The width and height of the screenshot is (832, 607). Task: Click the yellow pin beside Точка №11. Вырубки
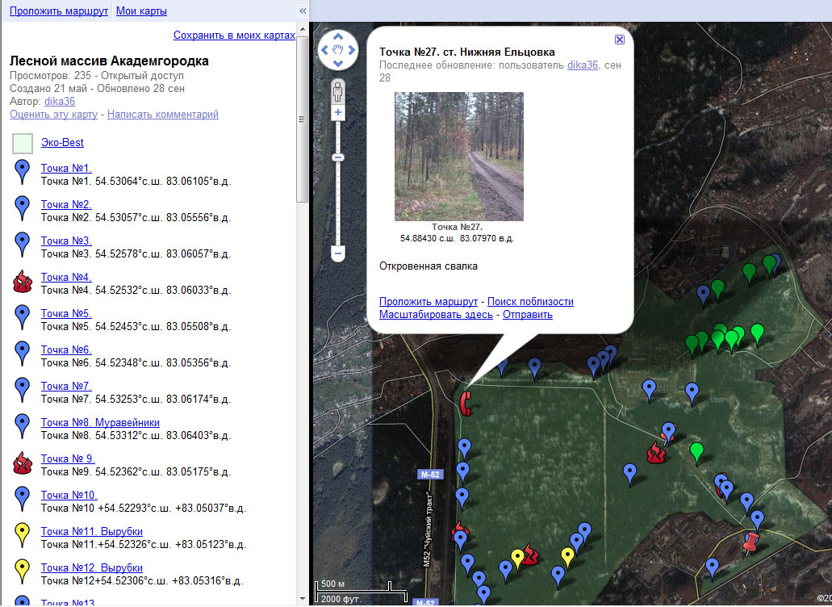tap(23, 535)
